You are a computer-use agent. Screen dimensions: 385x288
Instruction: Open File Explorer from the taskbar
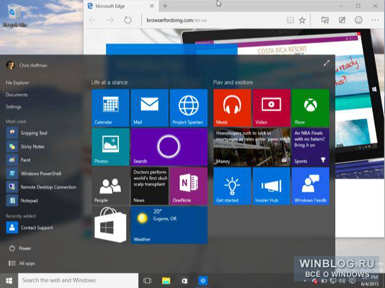coord(166,281)
